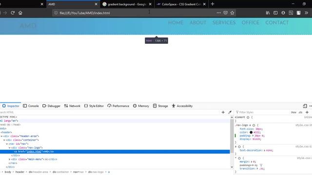312x175 pixels.
Task: Select element highlighter for 'element' rule
Action: [248, 117]
